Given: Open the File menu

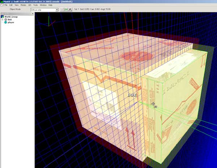Looking at the screenshot, I should 6,5.
